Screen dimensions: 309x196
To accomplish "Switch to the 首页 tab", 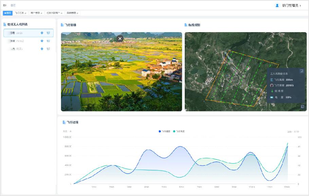I will click(7, 13).
